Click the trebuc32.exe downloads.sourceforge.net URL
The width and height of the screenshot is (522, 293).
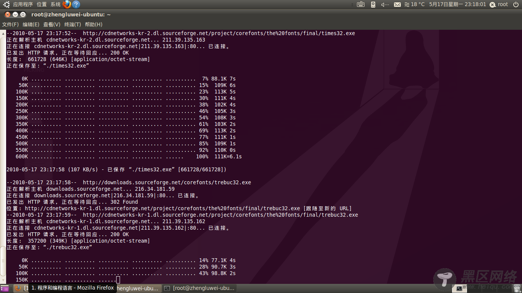pyautogui.click(x=167, y=182)
